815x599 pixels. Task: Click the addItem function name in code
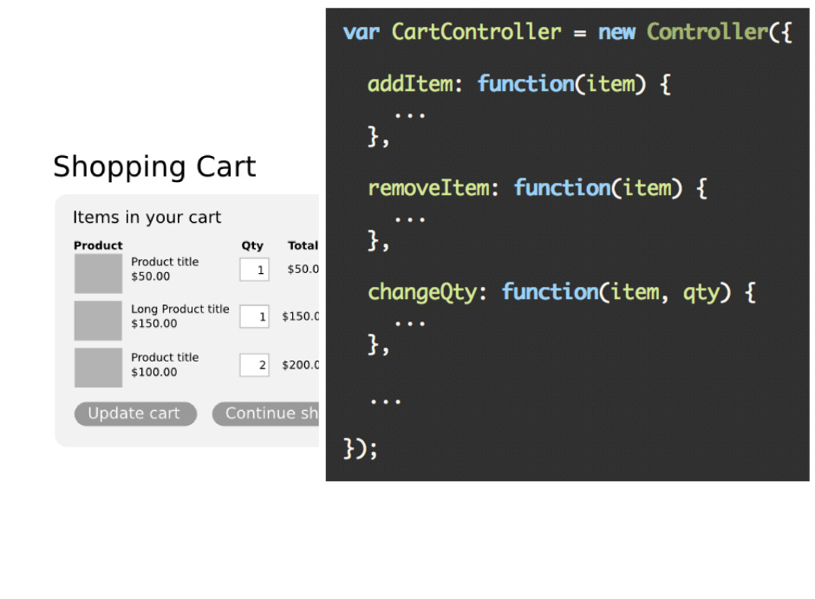click(x=409, y=84)
